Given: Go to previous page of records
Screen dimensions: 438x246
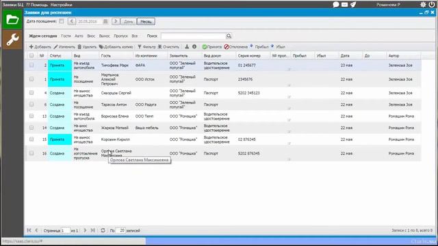Looking at the screenshot, I should 36,230.
